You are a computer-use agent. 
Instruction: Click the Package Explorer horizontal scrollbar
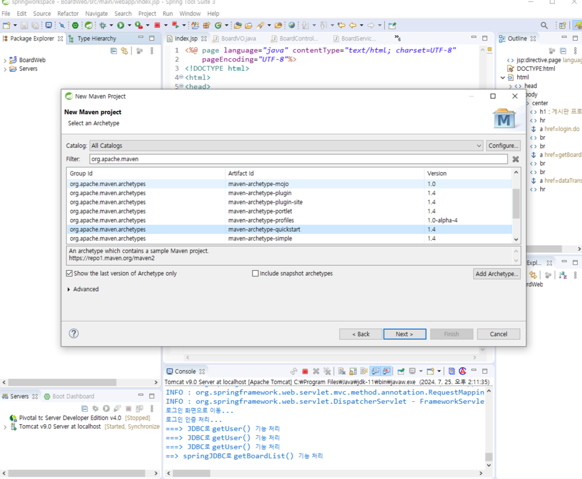click(62, 382)
